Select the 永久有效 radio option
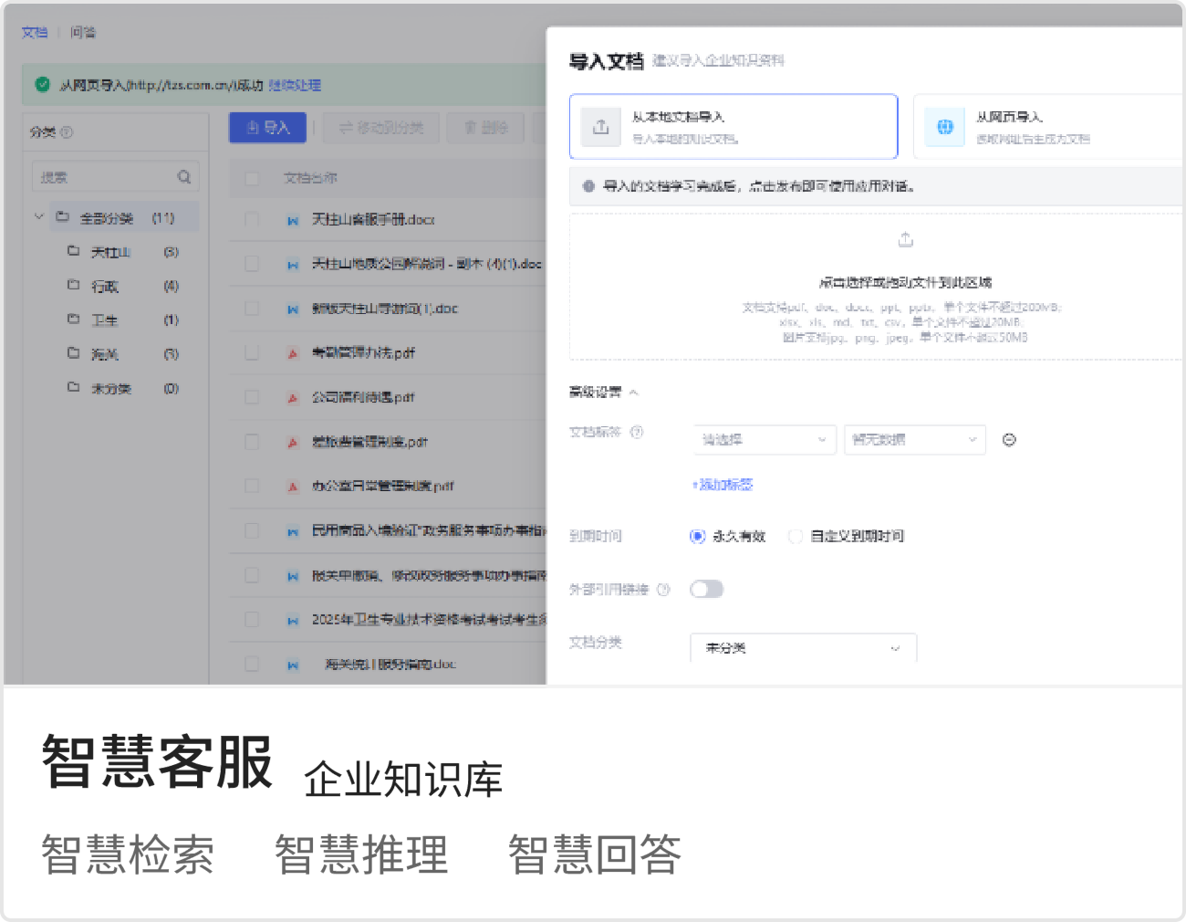This screenshot has height=922, width=1186. click(698, 537)
